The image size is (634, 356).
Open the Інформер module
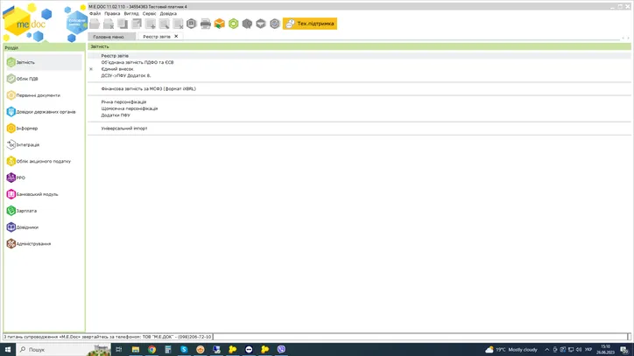(26, 129)
